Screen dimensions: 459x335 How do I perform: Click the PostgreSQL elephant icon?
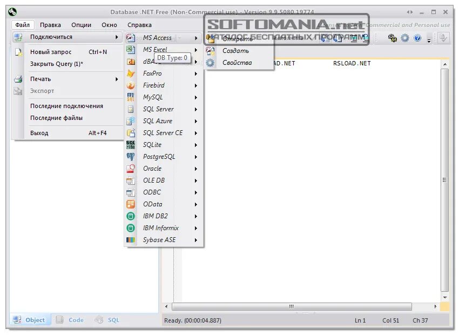pos(131,157)
